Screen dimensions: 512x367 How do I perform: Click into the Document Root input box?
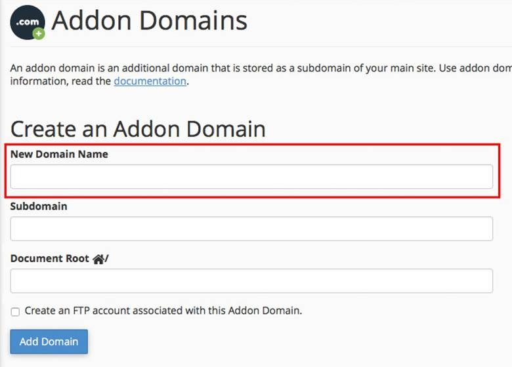coord(251,280)
